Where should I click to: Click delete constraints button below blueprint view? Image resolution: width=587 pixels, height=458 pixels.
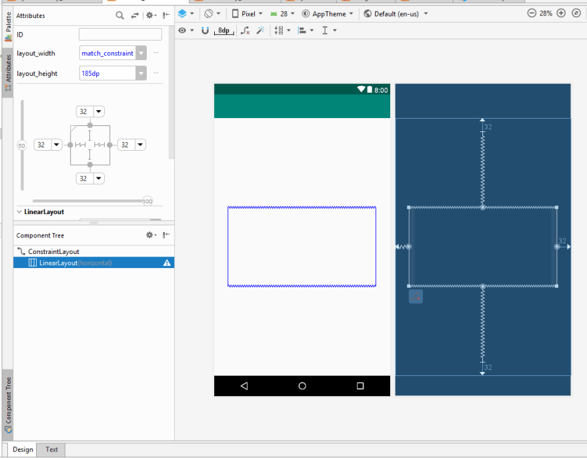click(x=416, y=297)
